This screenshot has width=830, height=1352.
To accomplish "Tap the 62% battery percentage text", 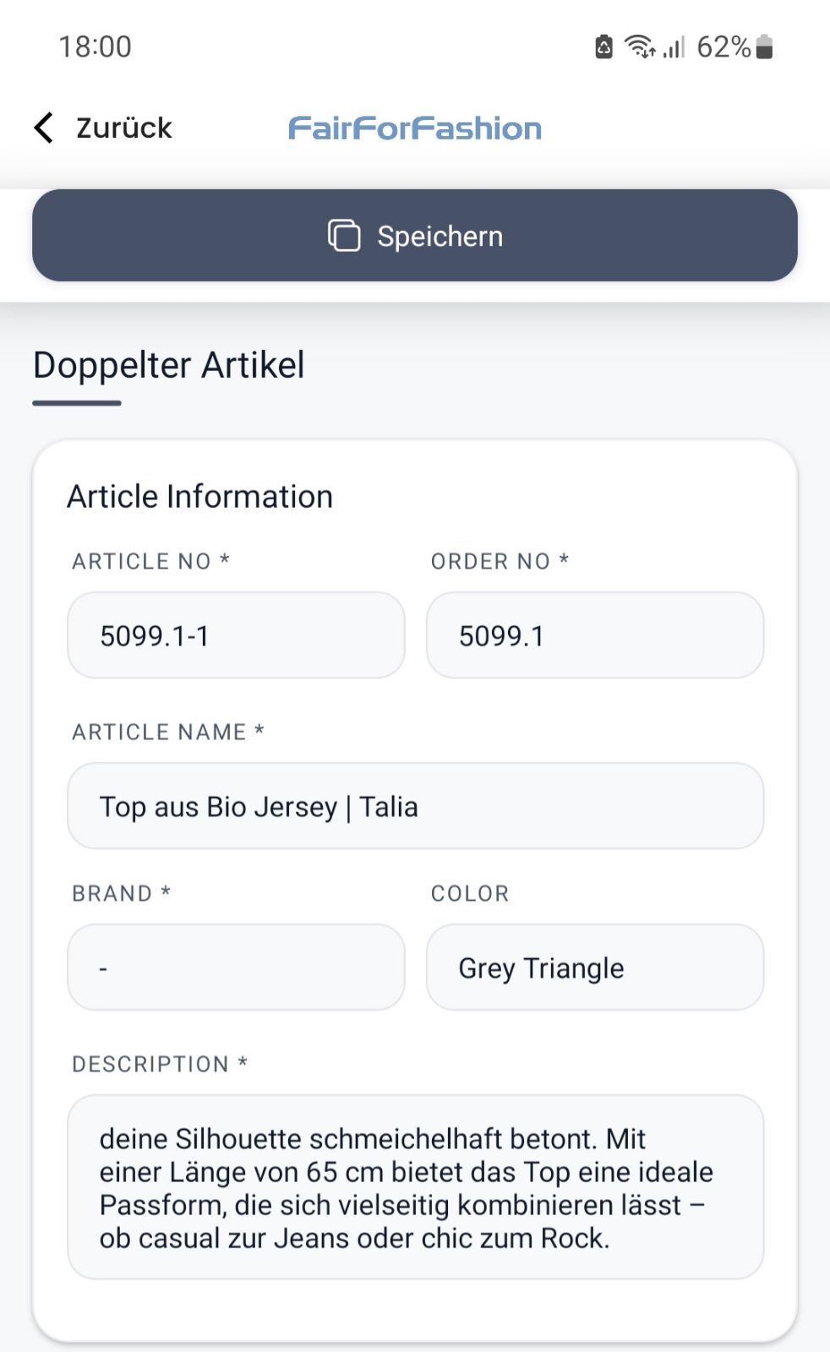I will point(724,46).
